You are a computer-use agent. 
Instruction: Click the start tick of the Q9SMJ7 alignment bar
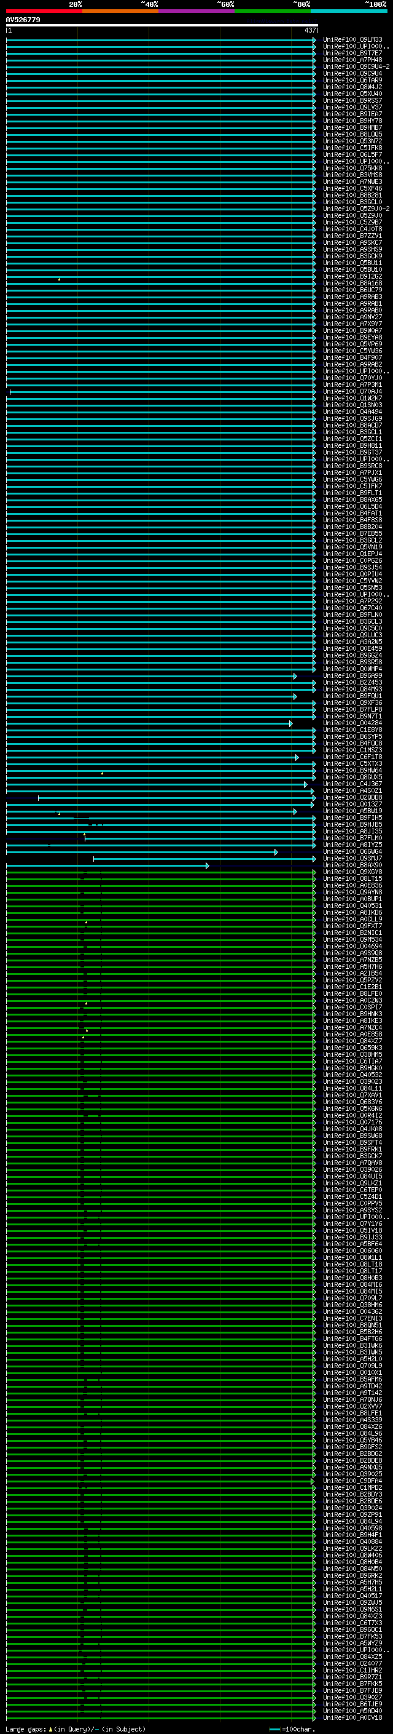coord(93,859)
